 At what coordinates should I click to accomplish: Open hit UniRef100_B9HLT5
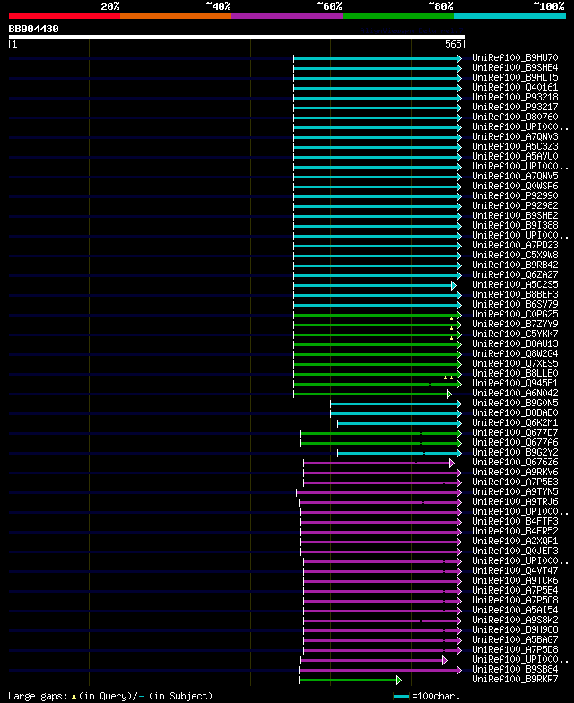tap(515, 77)
